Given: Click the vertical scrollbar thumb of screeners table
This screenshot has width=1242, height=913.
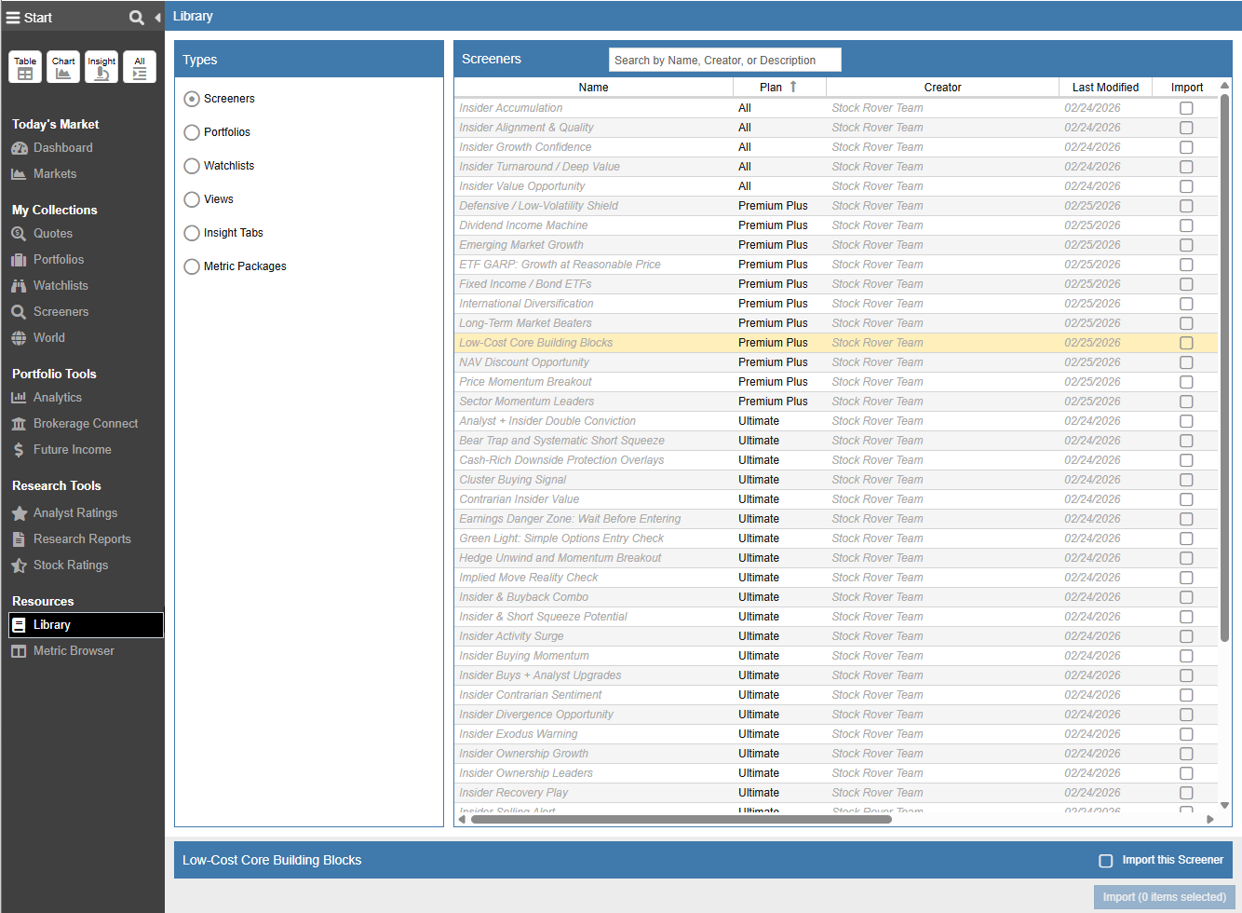Looking at the screenshot, I should coord(1224,368).
